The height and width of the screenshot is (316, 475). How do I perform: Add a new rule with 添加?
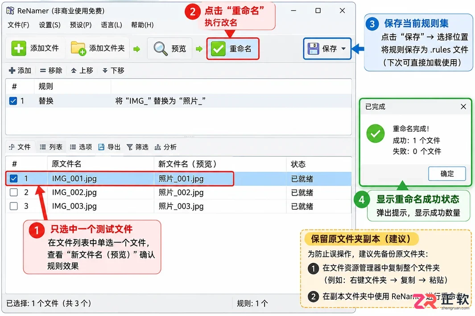pos(20,70)
